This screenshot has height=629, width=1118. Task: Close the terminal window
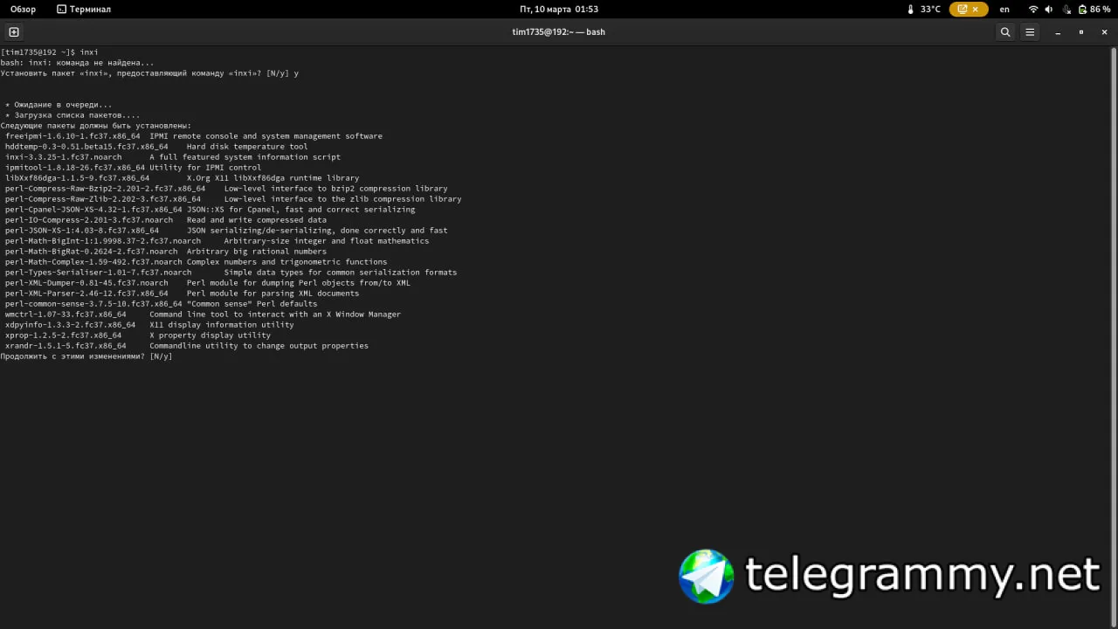[1105, 32]
